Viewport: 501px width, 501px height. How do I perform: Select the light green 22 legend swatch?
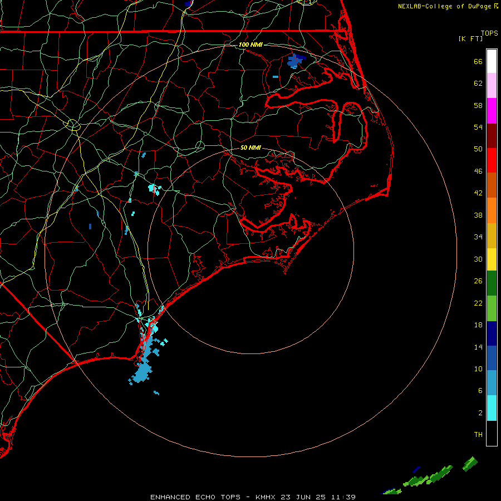click(x=492, y=308)
